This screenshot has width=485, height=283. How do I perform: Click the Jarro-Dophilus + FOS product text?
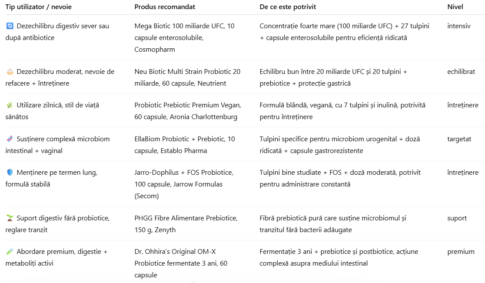pyautogui.click(x=183, y=184)
